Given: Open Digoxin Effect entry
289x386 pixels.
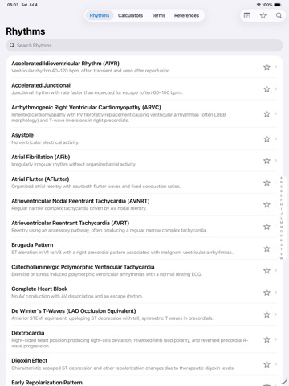Looking at the screenshot, I should [144, 364].
